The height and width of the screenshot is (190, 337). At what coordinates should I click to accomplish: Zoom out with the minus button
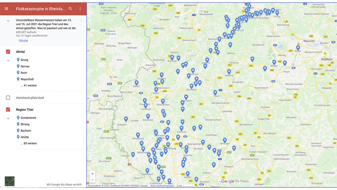pos(93,180)
